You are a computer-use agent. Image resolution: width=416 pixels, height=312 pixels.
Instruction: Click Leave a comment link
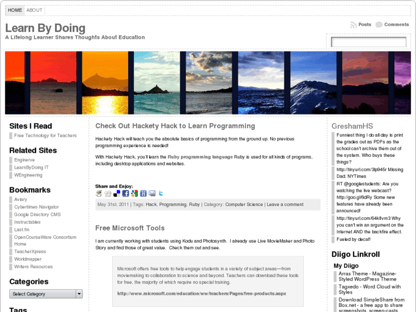pyautogui.click(x=285, y=204)
